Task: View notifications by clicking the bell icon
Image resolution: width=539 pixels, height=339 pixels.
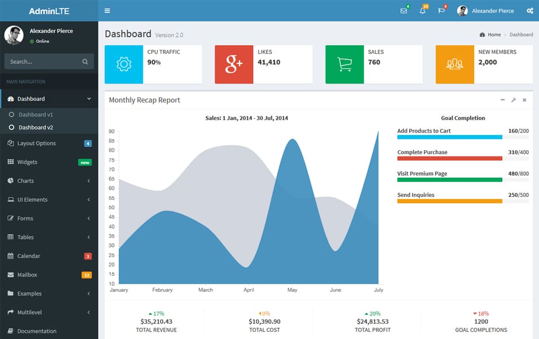Action: tap(422, 10)
